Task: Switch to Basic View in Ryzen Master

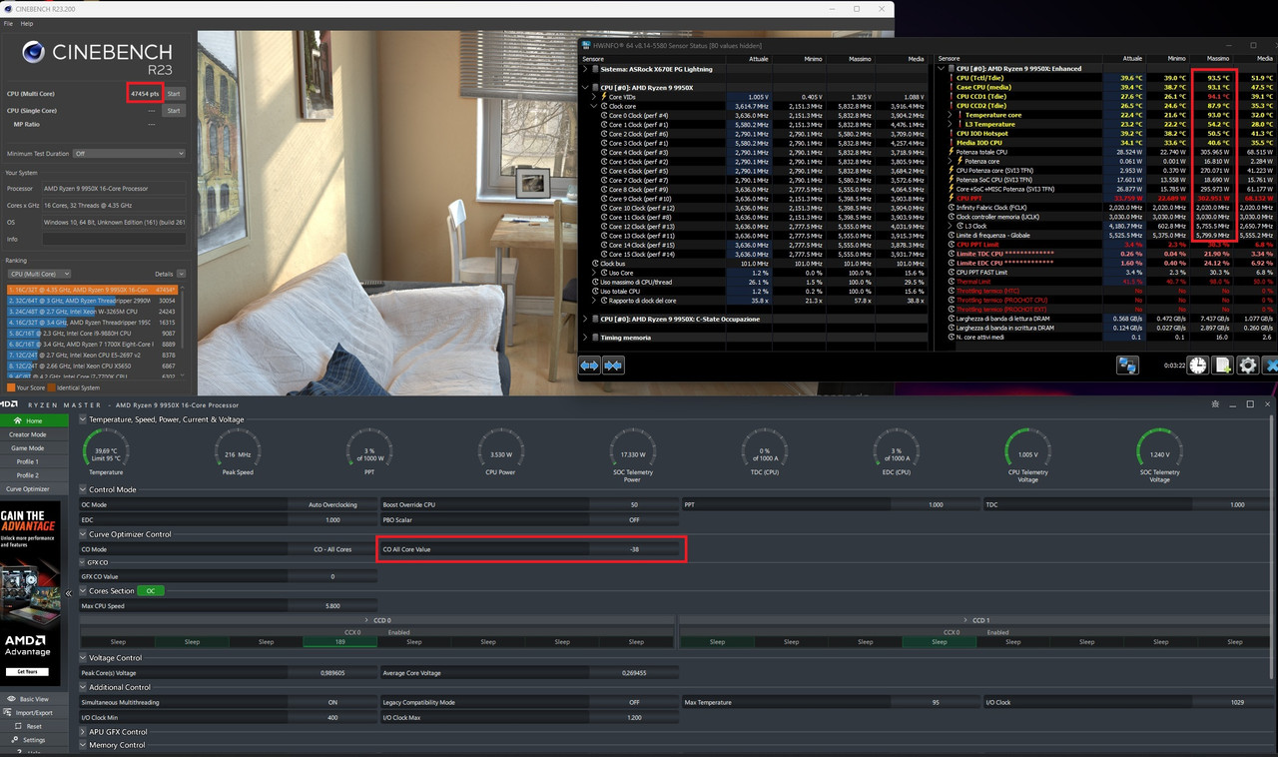Action: coord(34,699)
